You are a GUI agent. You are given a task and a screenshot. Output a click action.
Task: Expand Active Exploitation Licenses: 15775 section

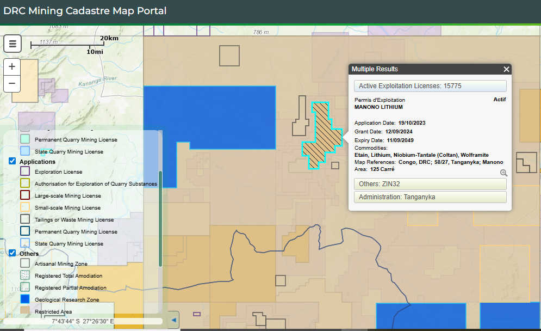pos(430,86)
